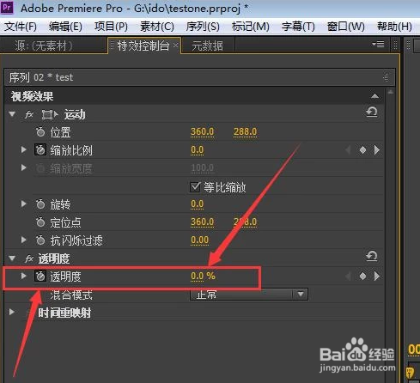The width and height of the screenshot is (420, 383).
Task: Open the 帮助(H) menu
Action: [394, 27]
